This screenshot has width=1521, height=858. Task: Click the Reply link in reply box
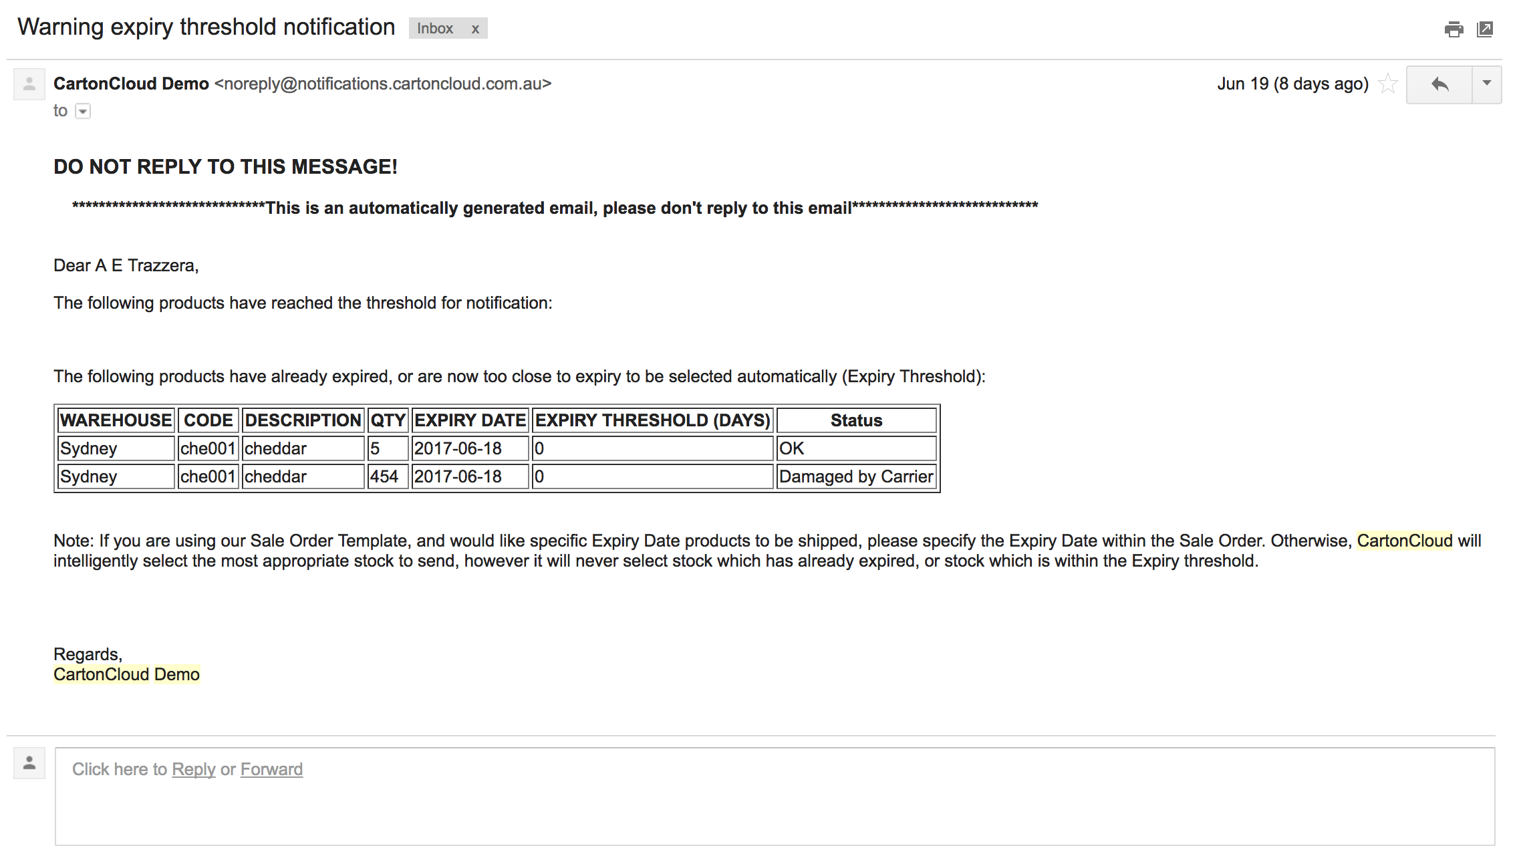click(194, 770)
